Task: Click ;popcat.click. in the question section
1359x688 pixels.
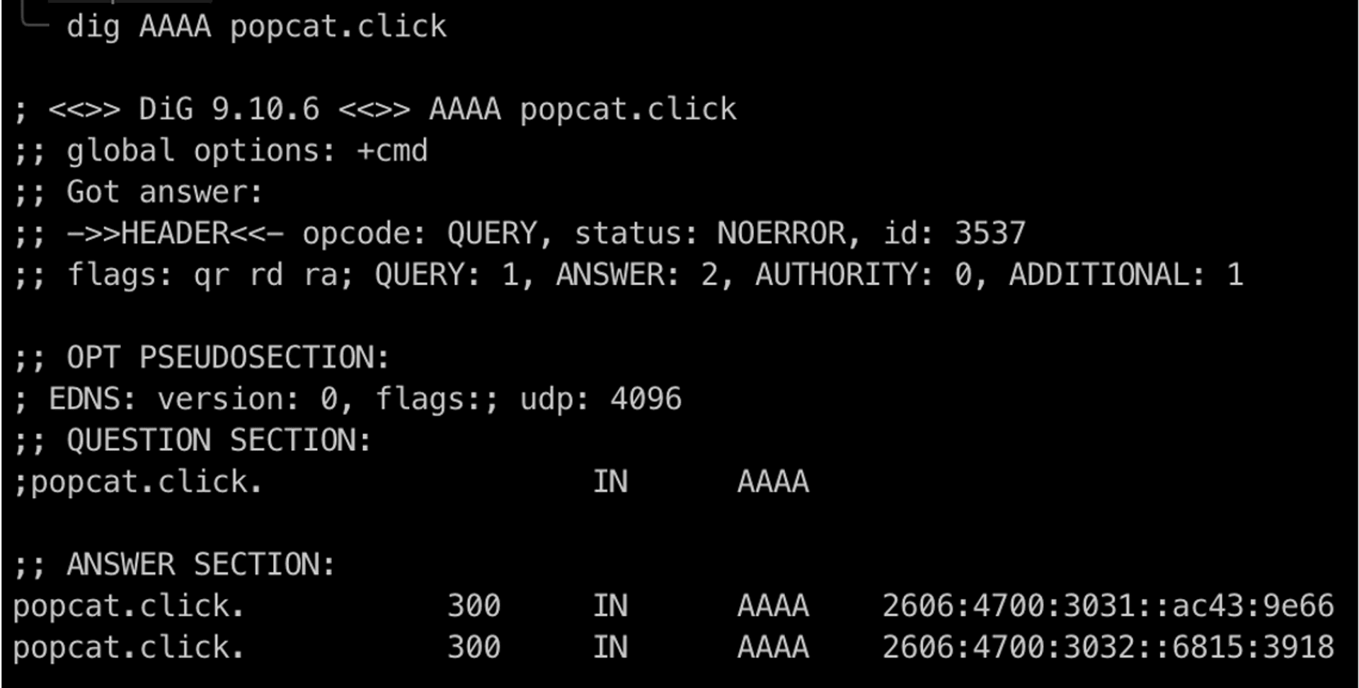Action: (x=138, y=482)
